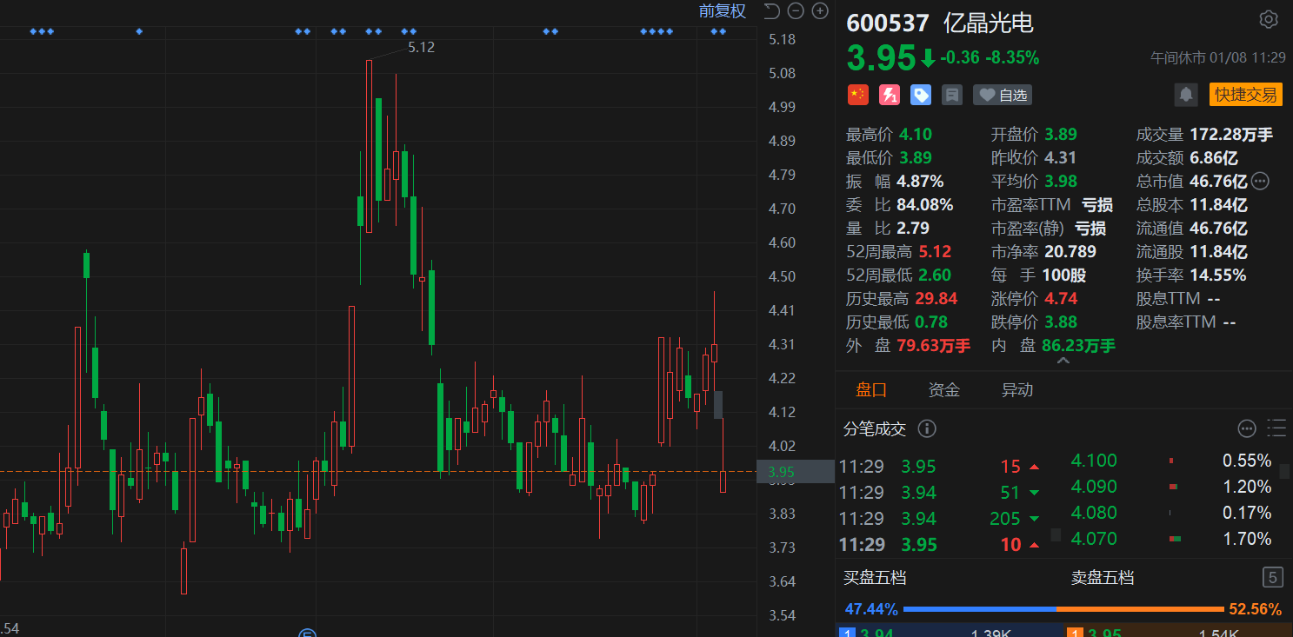Click the blue price tag icon

(x=921, y=95)
